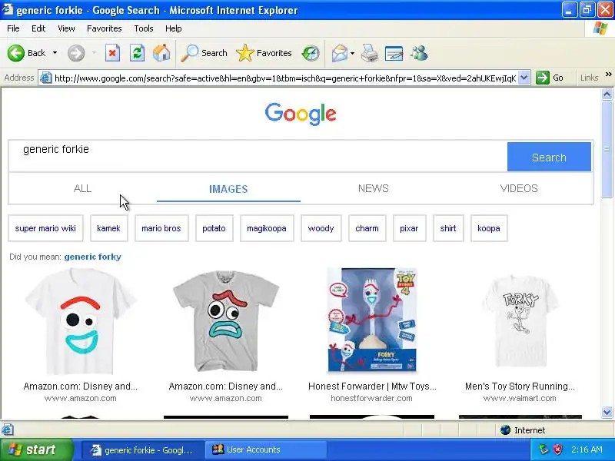The image size is (615, 461).
Task: Click the generic forky suggestion link
Action: tap(92, 257)
